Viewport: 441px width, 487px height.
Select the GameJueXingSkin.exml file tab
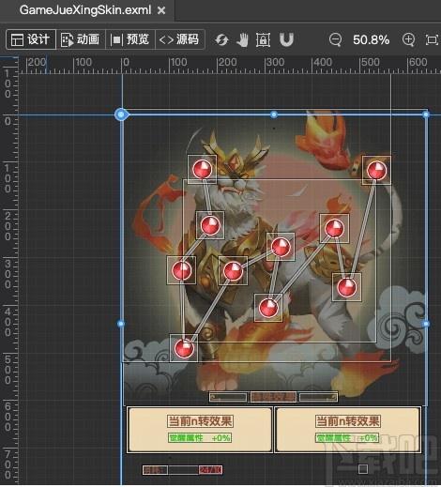[x=85, y=10]
